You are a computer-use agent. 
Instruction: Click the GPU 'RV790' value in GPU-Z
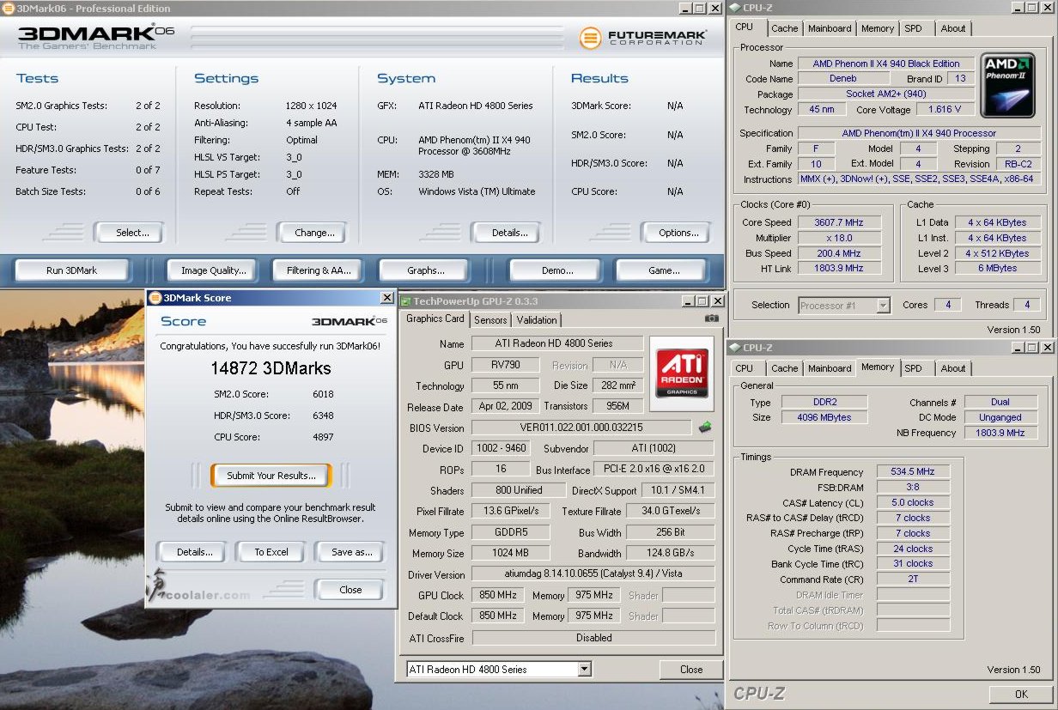tap(506, 365)
